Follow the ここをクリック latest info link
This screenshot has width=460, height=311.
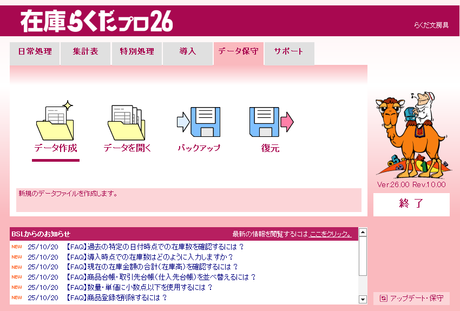(330, 234)
